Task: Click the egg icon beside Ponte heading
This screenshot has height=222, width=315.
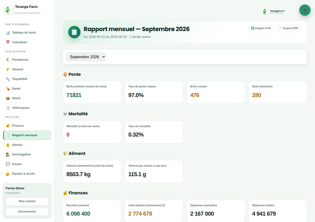Action: pos(65,74)
